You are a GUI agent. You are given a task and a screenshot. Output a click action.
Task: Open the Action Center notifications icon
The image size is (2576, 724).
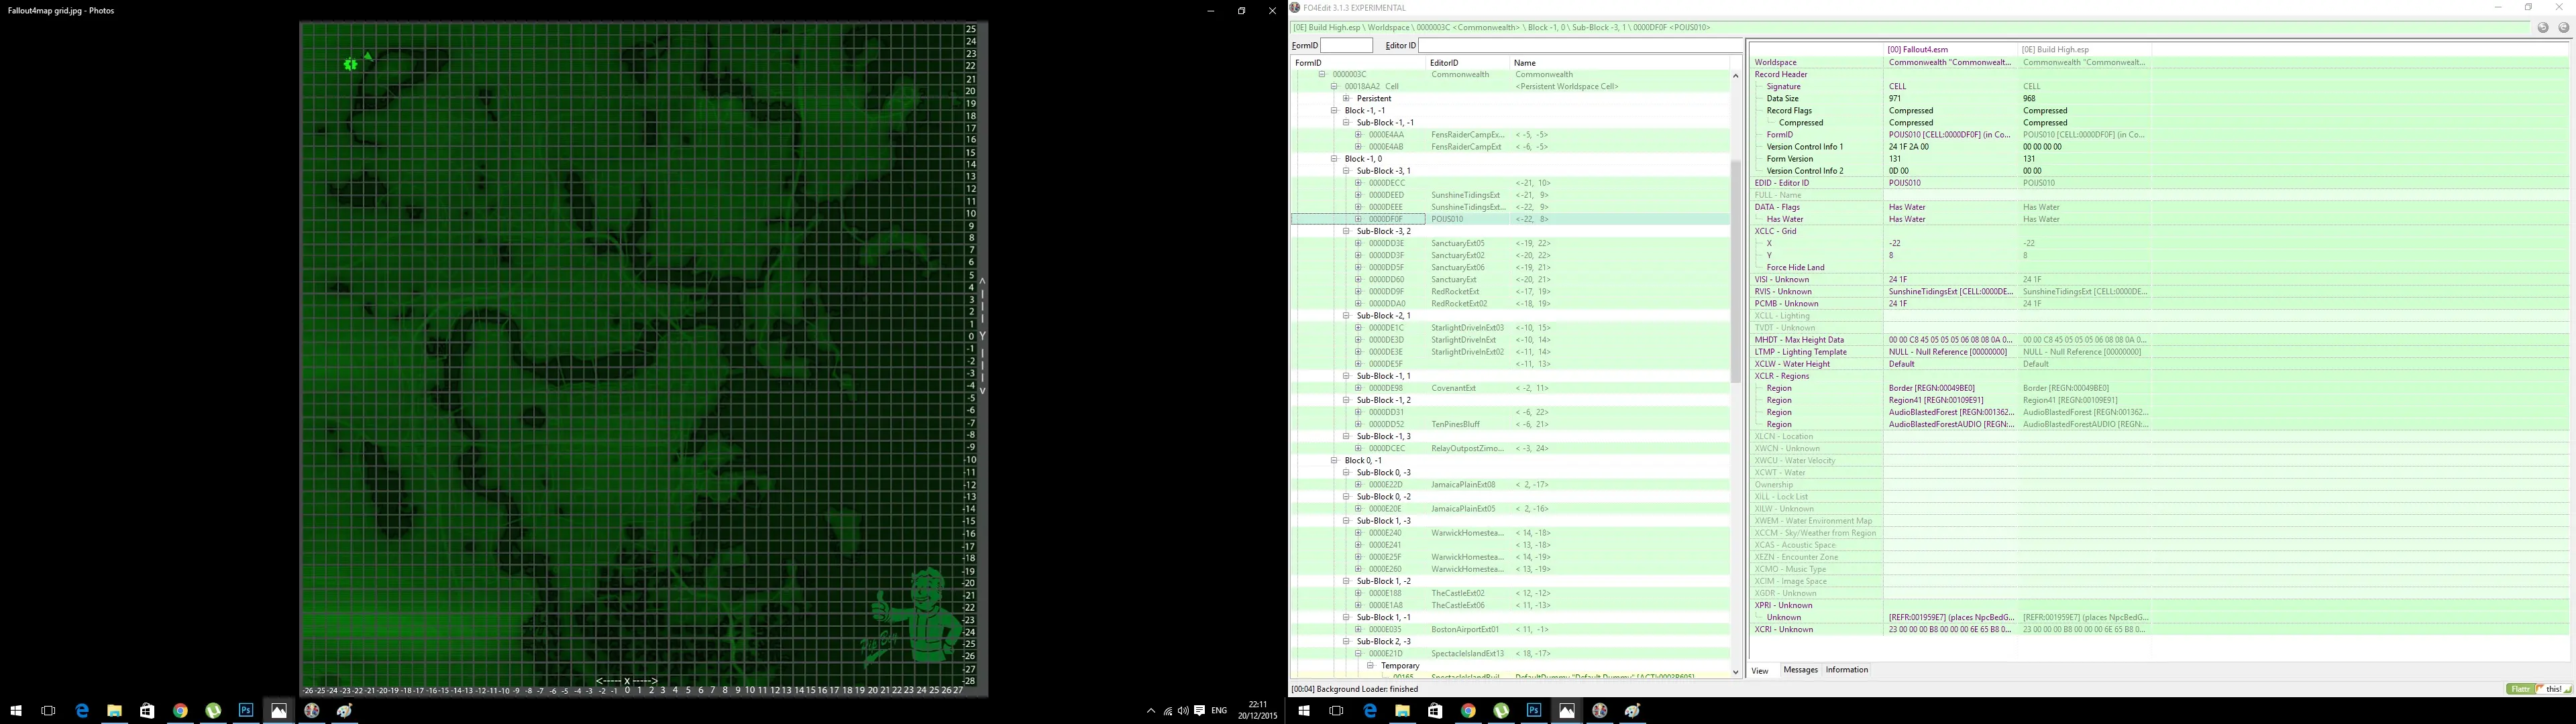pos(1199,711)
